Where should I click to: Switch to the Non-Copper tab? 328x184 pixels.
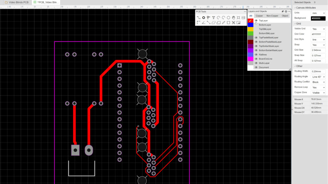click(x=273, y=16)
